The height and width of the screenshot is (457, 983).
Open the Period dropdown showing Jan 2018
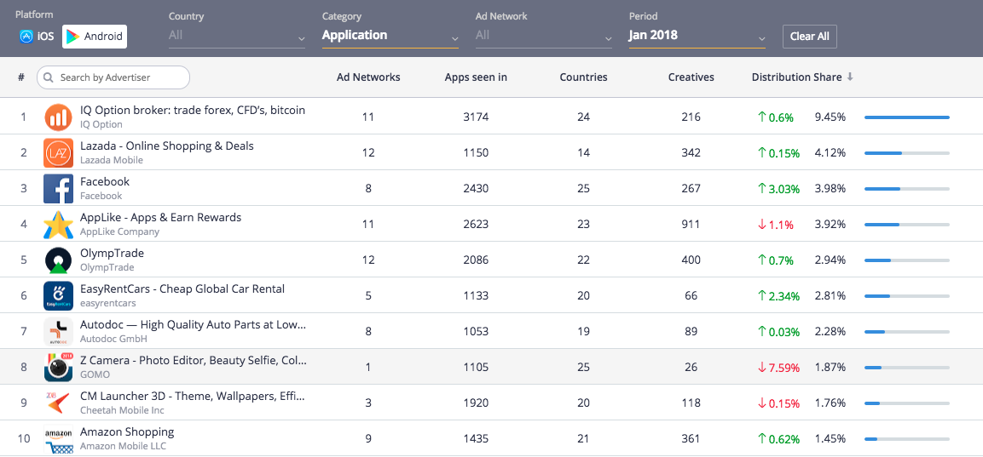coord(697,36)
